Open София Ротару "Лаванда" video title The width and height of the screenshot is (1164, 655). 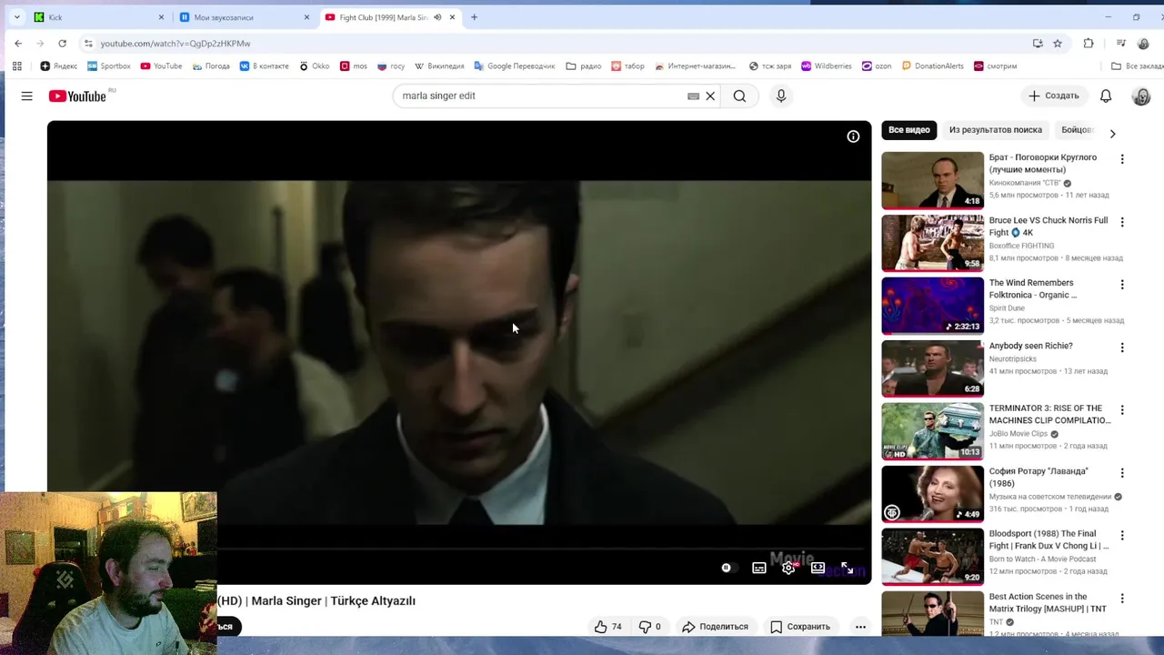tap(1039, 477)
